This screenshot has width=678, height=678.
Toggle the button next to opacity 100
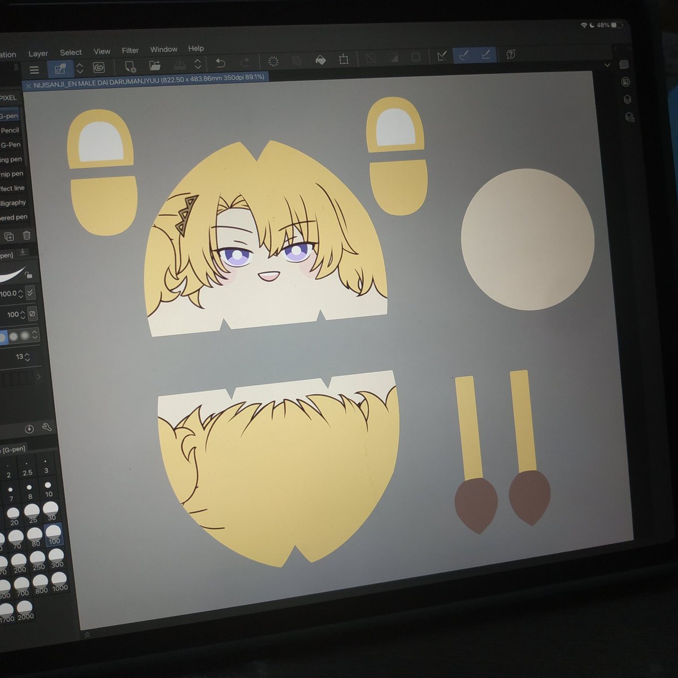[32, 314]
